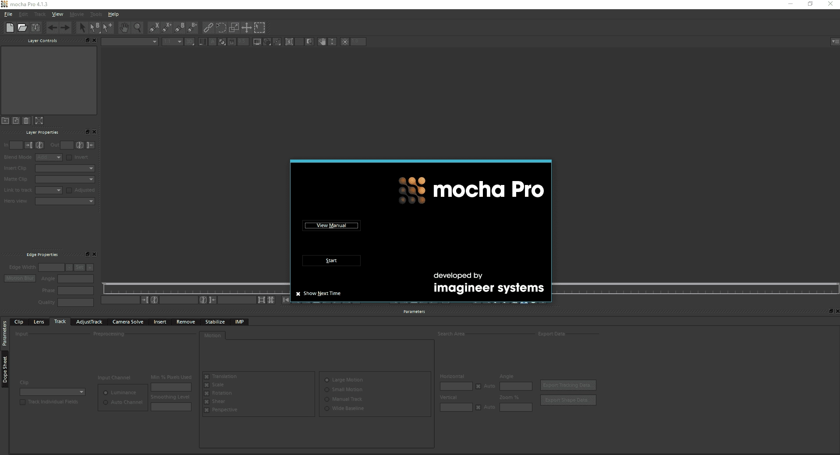Select the Manual Track radio button
This screenshot has height=455, width=840.
[x=327, y=399]
